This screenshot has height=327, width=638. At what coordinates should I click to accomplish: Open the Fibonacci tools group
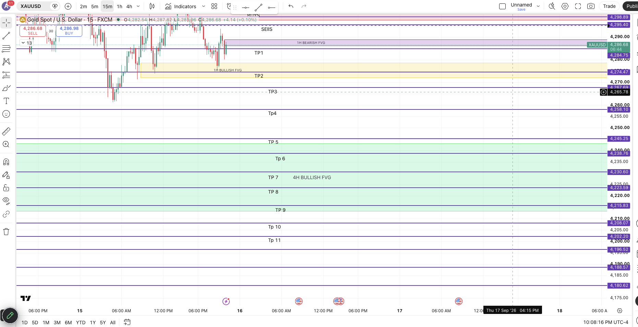click(x=6, y=49)
